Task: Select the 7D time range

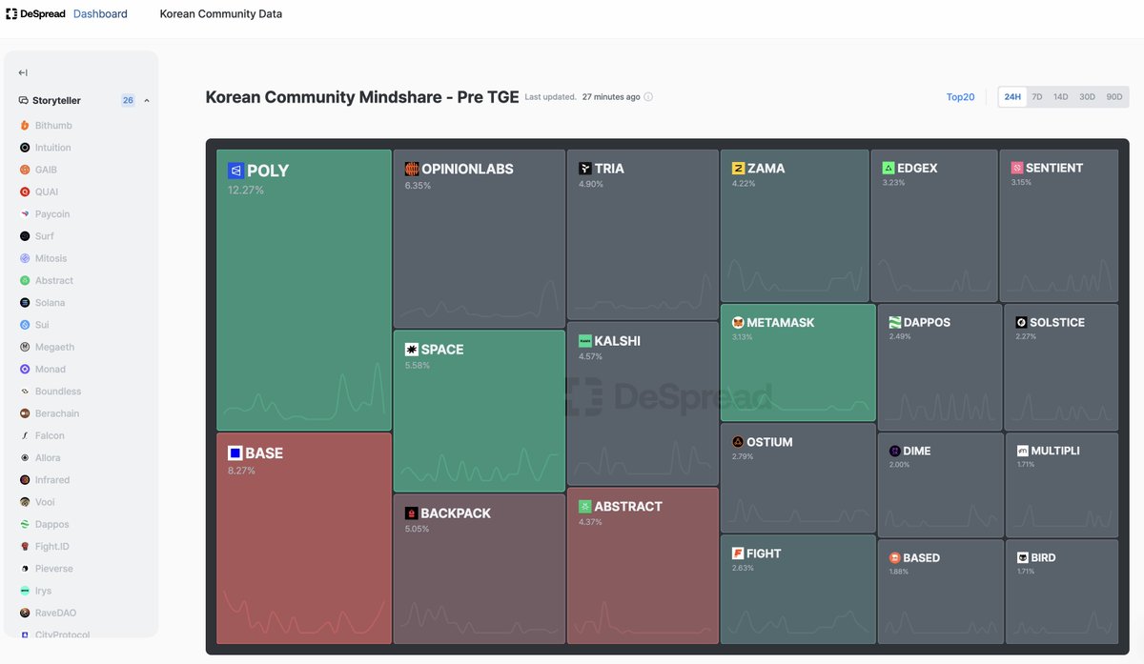Action: (x=1037, y=97)
